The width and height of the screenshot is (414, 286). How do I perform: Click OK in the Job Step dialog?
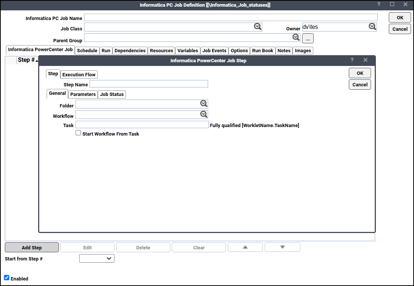(360, 73)
